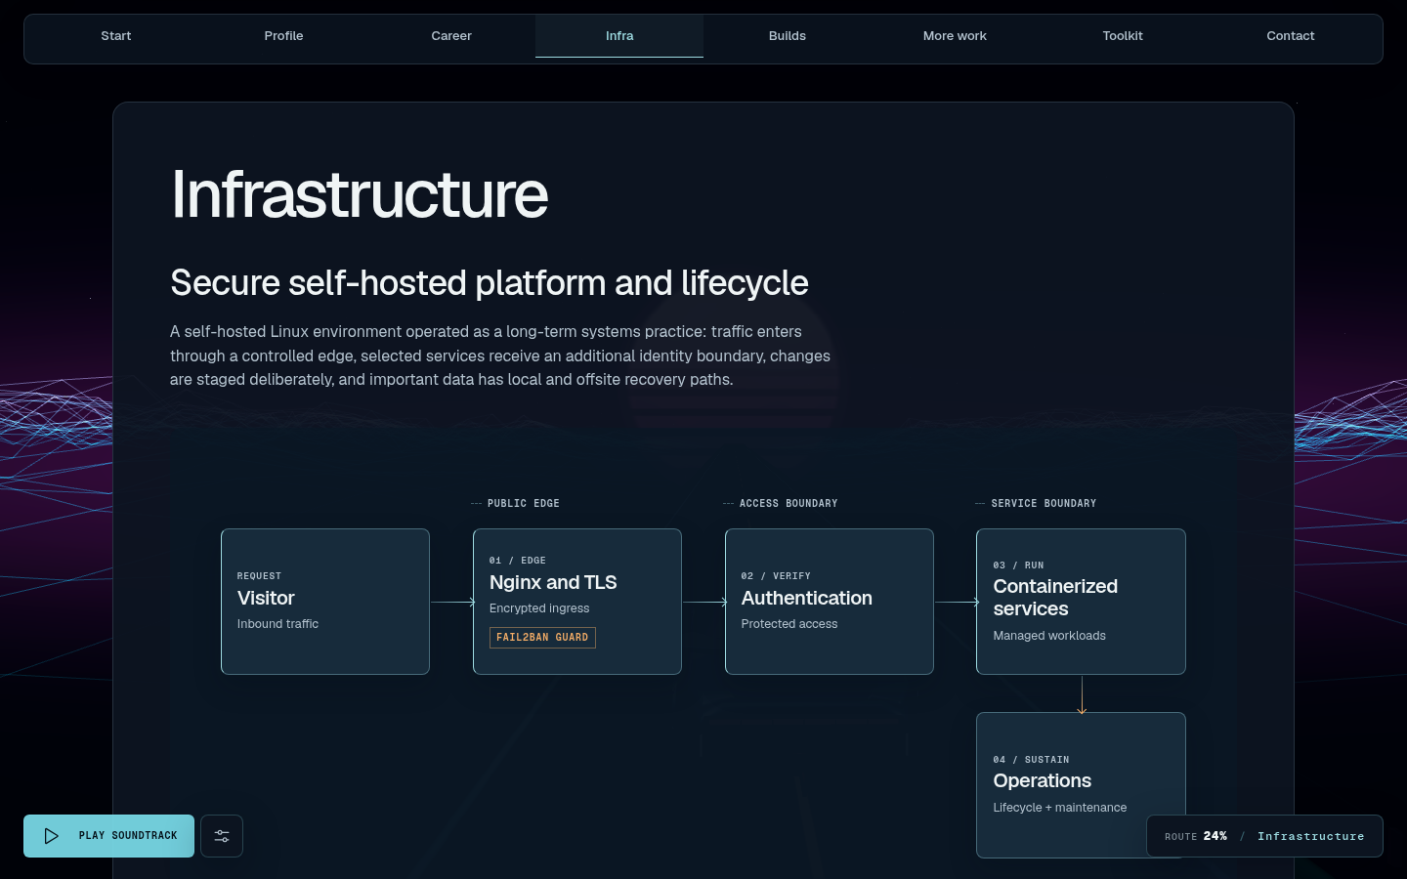Select the active Infra tab
Viewport: 1407px width, 879px height.
[619, 36]
